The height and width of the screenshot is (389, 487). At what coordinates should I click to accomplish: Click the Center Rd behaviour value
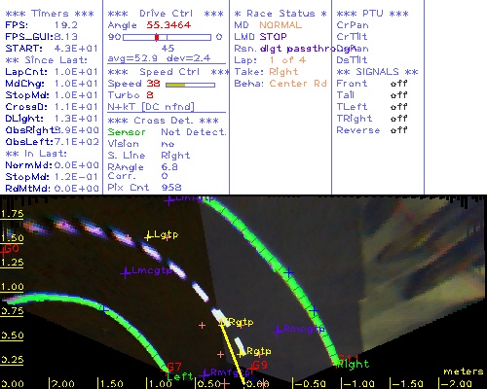click(298, 84)
